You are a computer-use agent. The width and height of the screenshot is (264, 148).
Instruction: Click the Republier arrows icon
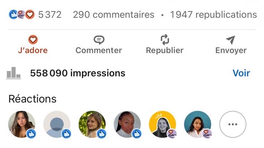coord(165,40)
